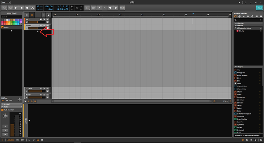Viewport: 264px width, 143px height.
Task: Click the S1 Effect send knob
Action: (19, 99)
